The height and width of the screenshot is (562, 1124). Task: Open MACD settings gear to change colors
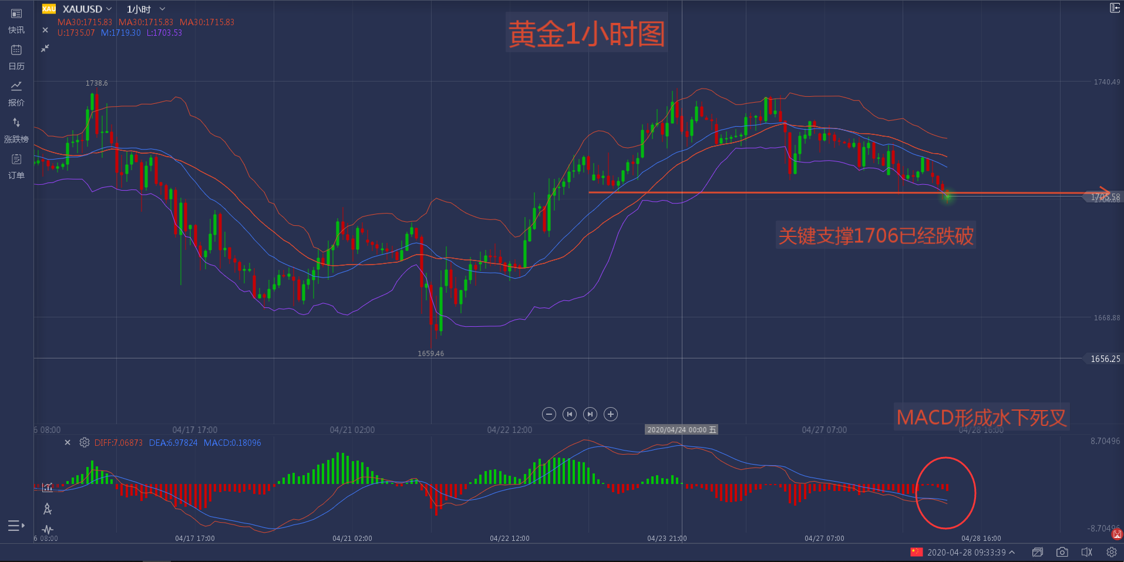click(x=84, y=442)
